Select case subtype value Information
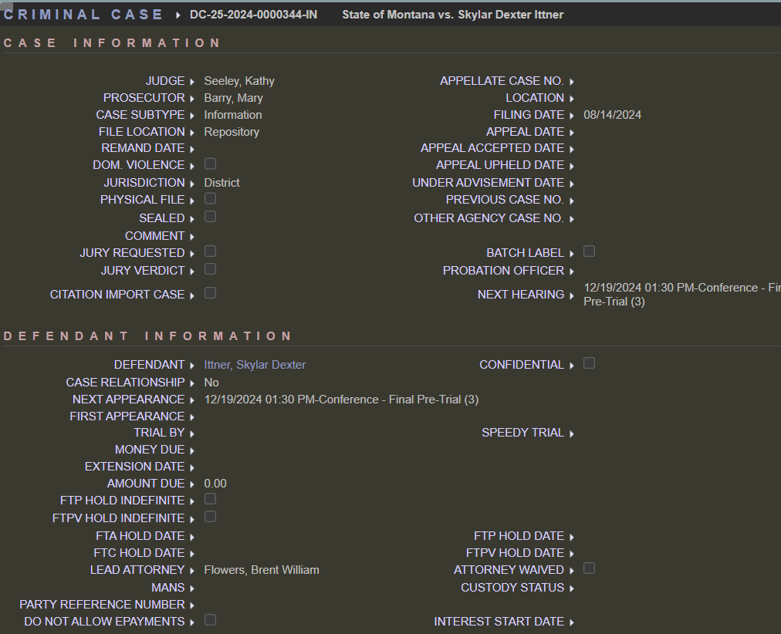Screen dimensions: 781x634 pos(232,115)
